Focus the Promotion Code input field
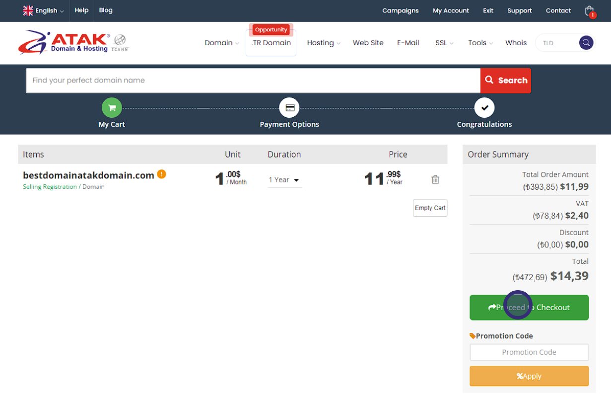 529,352
